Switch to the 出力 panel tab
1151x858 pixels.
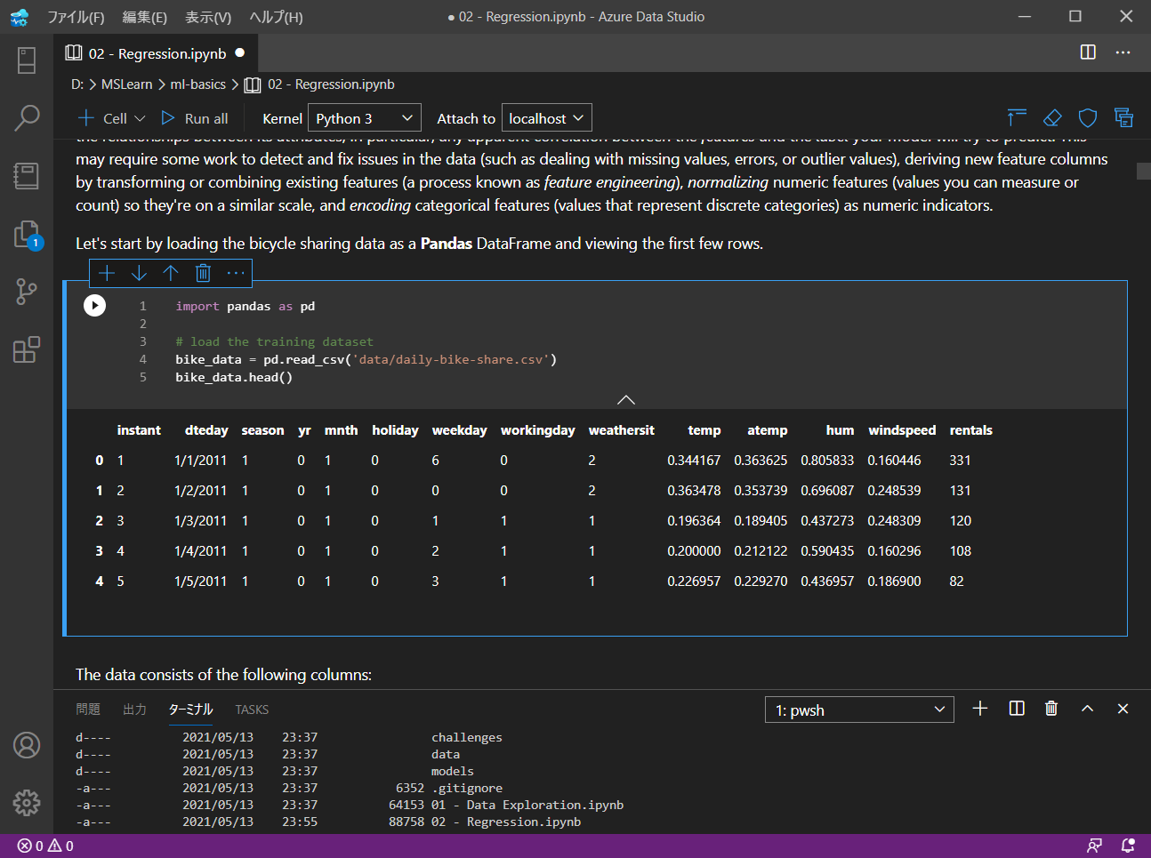134,710
